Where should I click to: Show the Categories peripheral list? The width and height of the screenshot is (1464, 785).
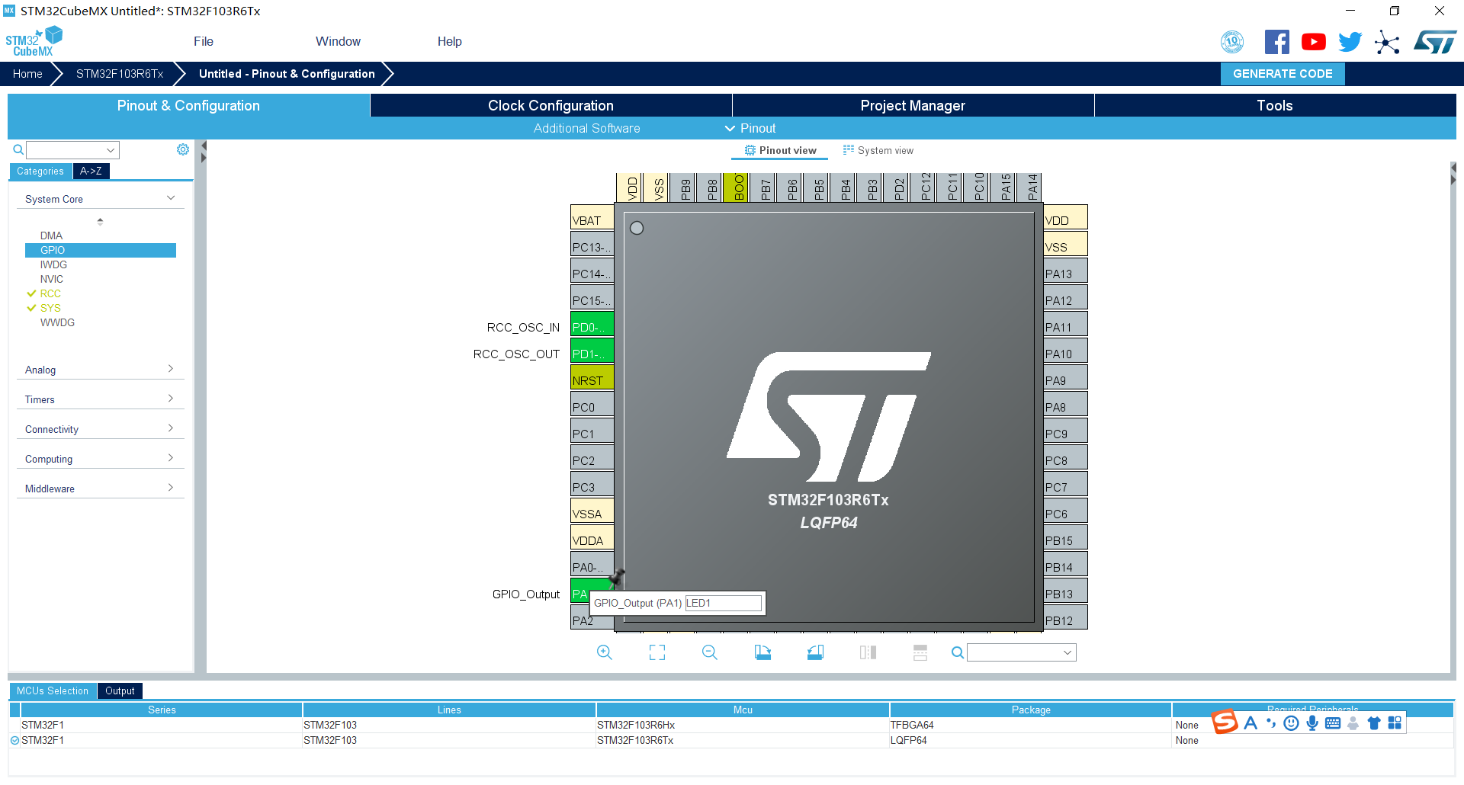tap(40, 171)
